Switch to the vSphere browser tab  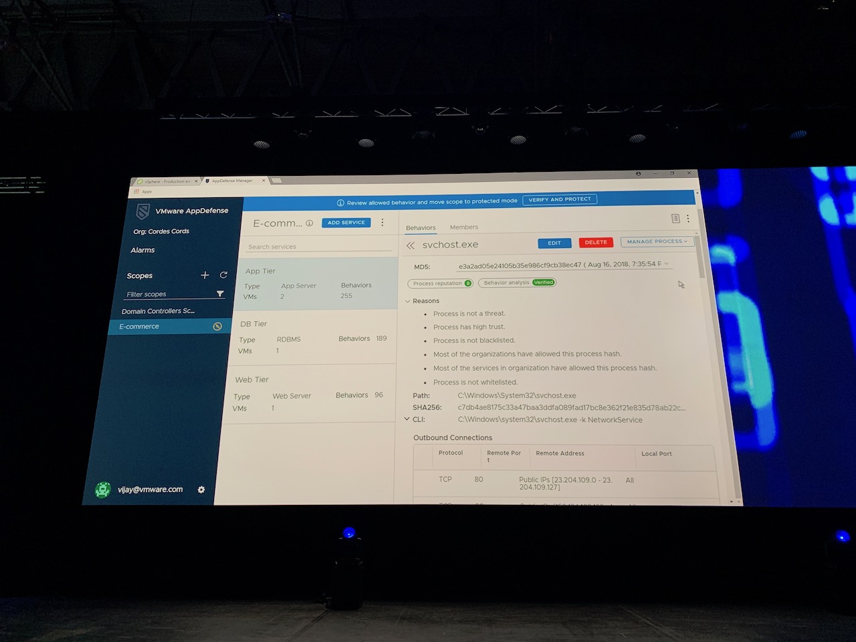166,181
